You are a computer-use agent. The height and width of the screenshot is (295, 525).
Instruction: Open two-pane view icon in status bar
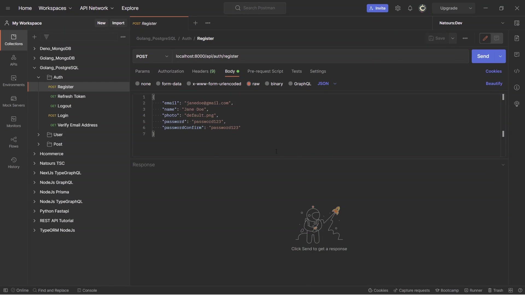coord(511,290)
